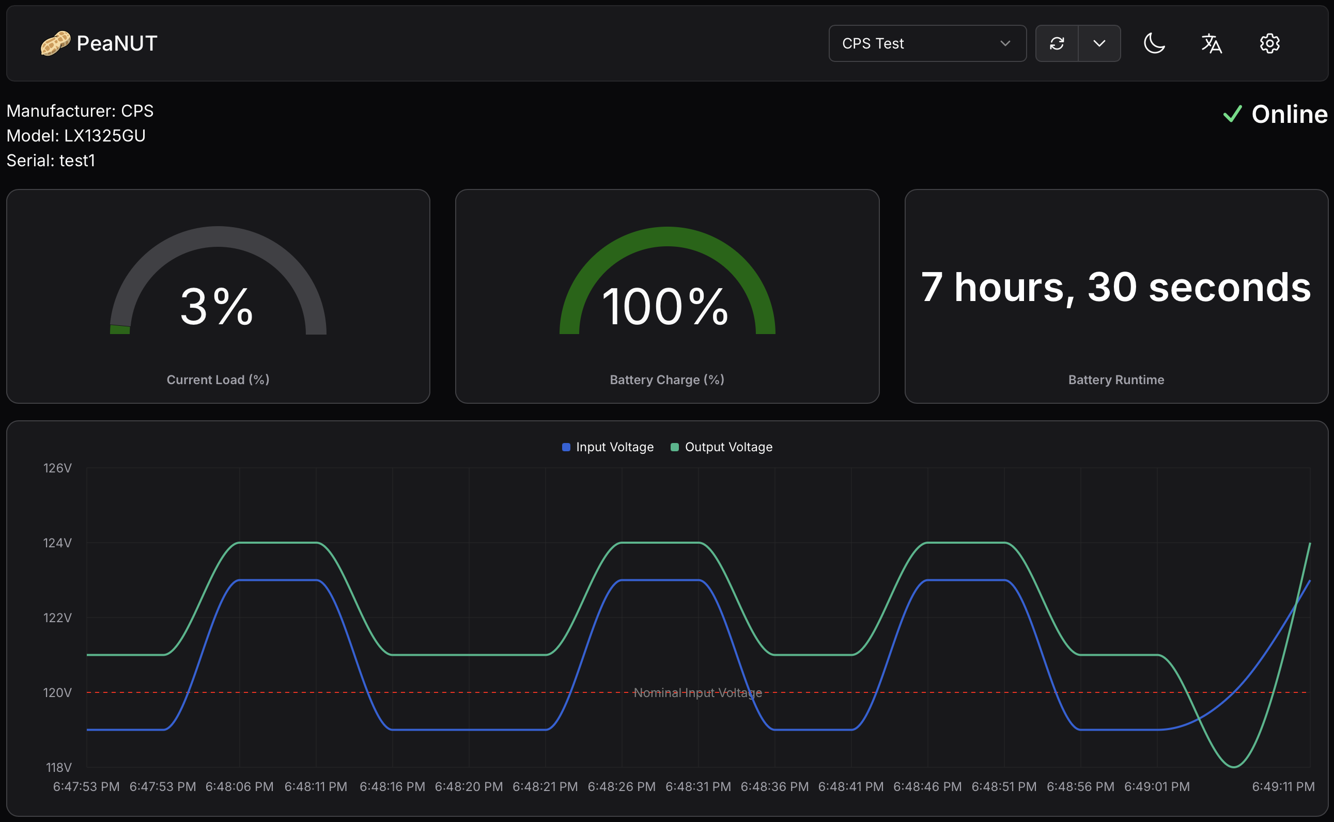1334x822 pixels.
Task: Click the peanut logo icon
Action: point(55,43)
